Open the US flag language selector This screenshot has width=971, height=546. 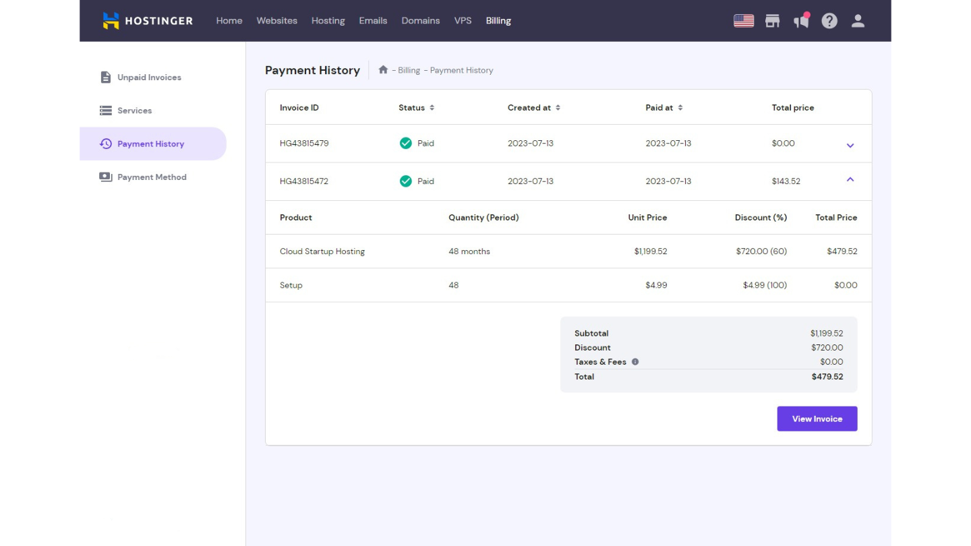click(743, 21)
